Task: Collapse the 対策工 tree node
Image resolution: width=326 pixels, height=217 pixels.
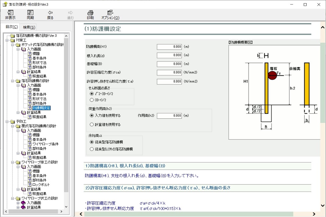Action: tap(7, 40)
